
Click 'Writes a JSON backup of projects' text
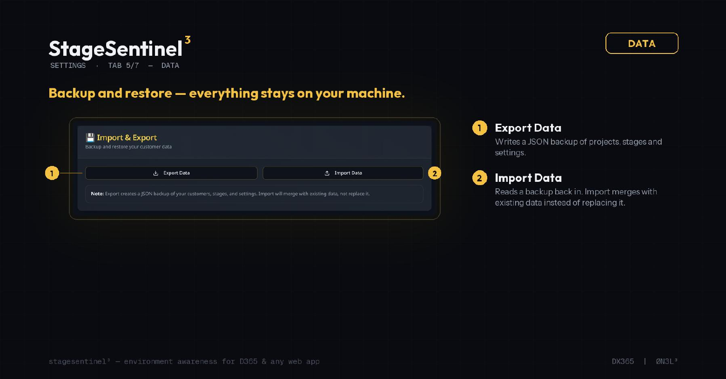pos(578,147)
